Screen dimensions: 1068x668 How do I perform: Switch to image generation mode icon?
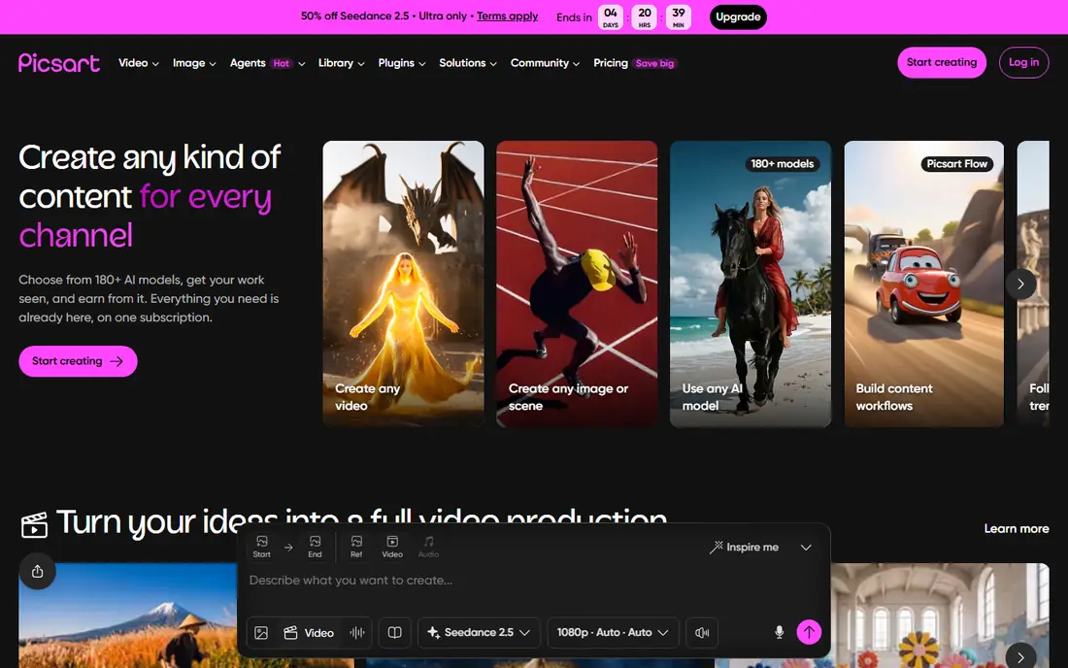point(261,633)
